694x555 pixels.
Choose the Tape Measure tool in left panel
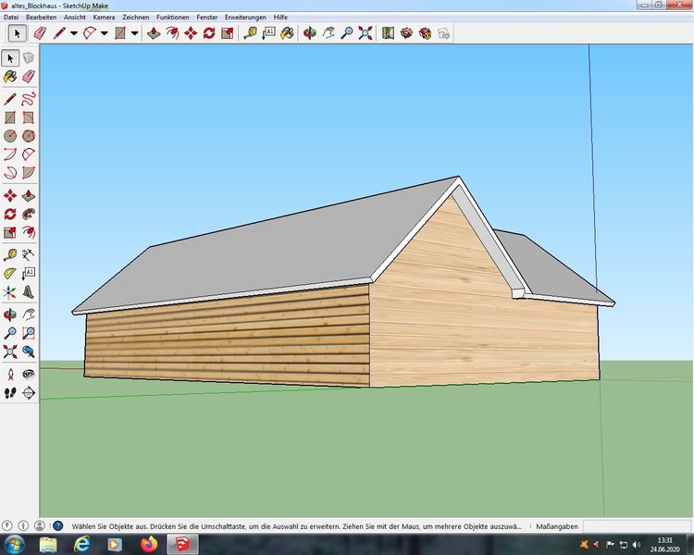pyautogui.click(x=10, y=253)
